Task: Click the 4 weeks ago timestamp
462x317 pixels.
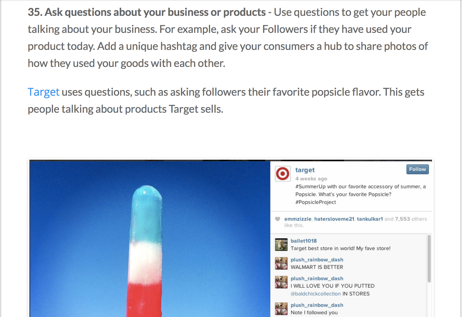Action: [x=311, y=179]
